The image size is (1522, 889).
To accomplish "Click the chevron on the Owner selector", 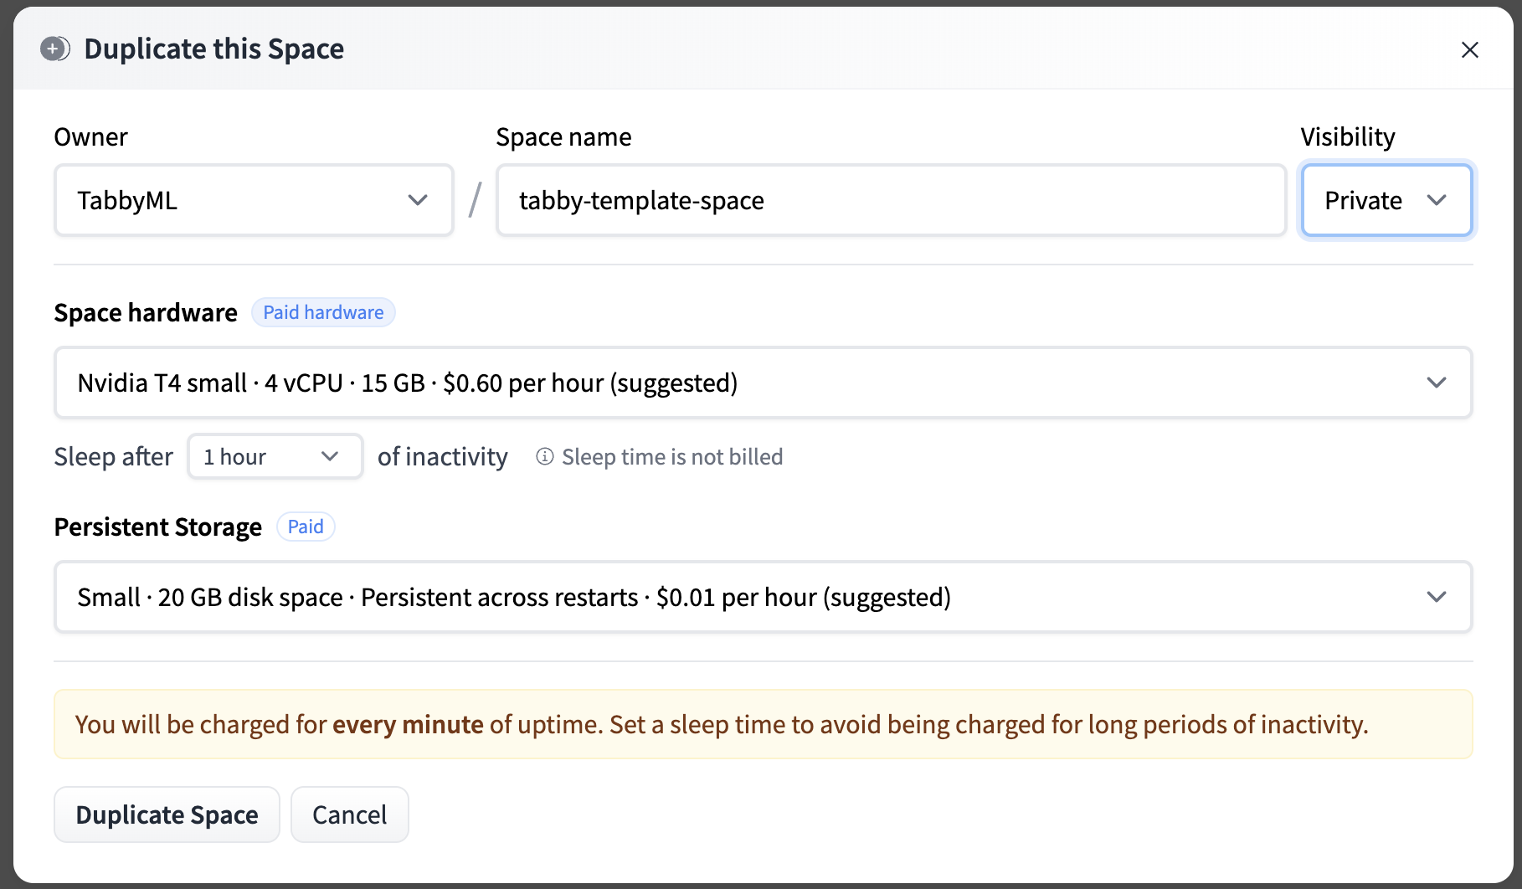I will tap(418, 200).
